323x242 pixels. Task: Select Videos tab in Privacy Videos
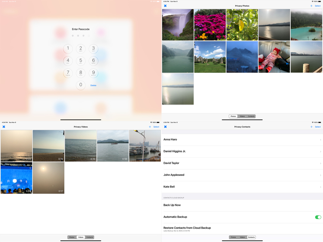(x=81, y=237)
